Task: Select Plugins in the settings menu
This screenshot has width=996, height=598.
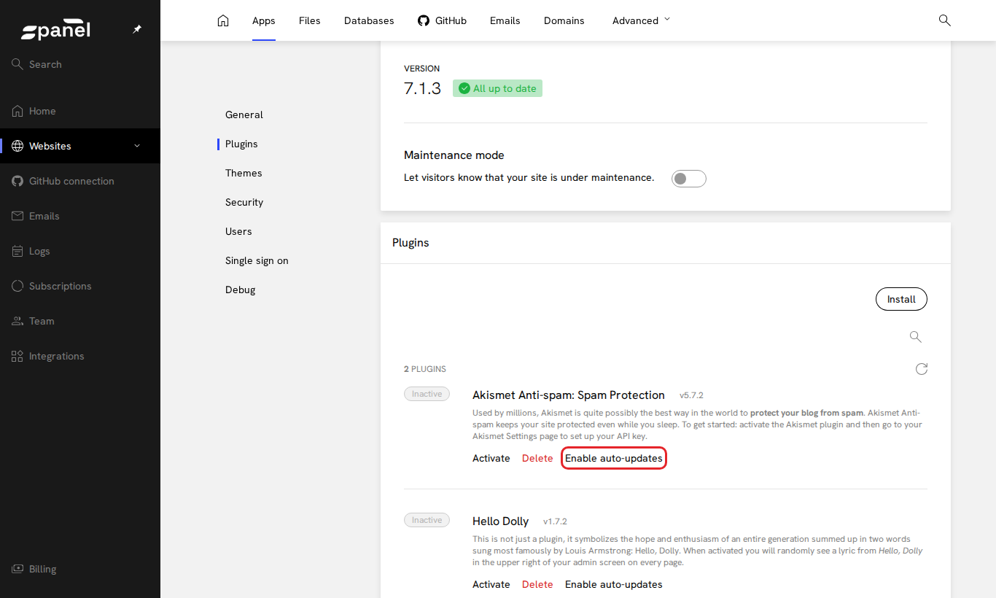Action: pos(241,144)
